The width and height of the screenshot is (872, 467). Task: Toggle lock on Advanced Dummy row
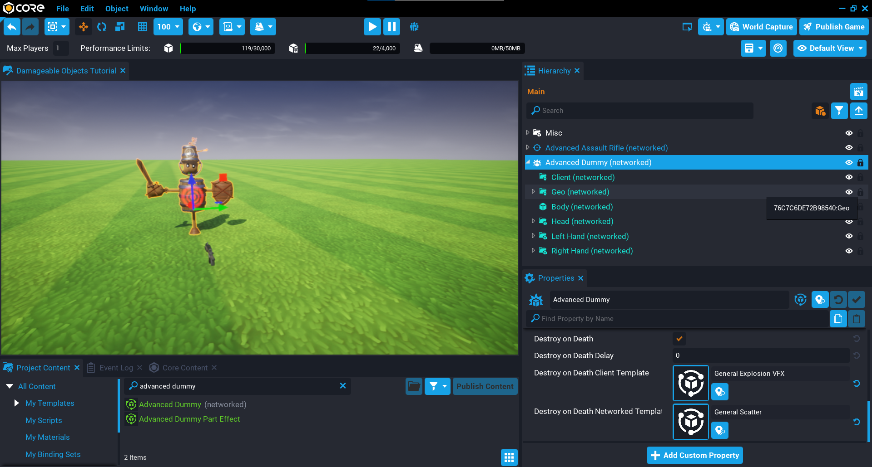[860, 162]
